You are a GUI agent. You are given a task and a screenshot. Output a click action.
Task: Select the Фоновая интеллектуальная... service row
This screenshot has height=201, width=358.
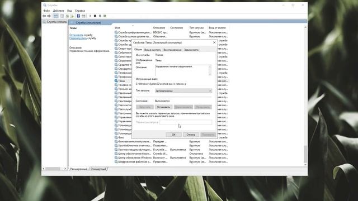(x=171, y=141)
